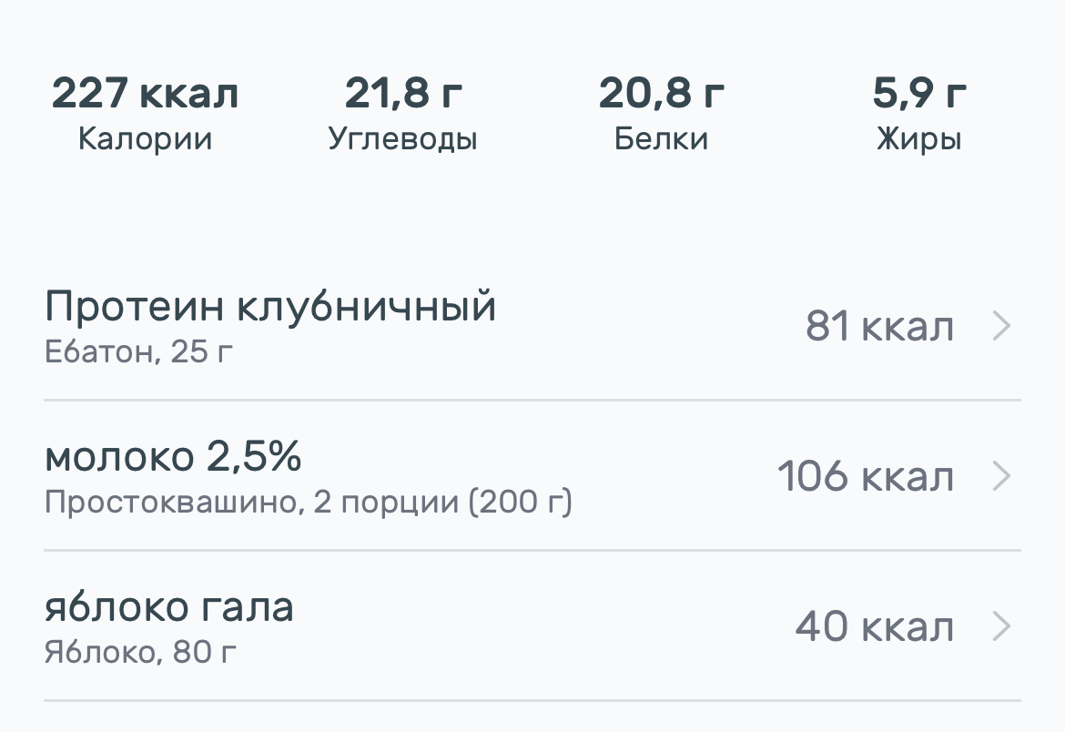Screen dimensions: 1065x732
Task: Select the молоко 2,5% food entry
Action: coord(173,458)
